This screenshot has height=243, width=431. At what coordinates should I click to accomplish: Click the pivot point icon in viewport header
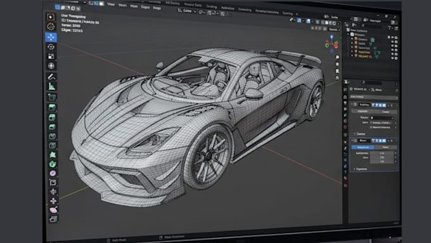pyautogui.click(x=201, y=12)
